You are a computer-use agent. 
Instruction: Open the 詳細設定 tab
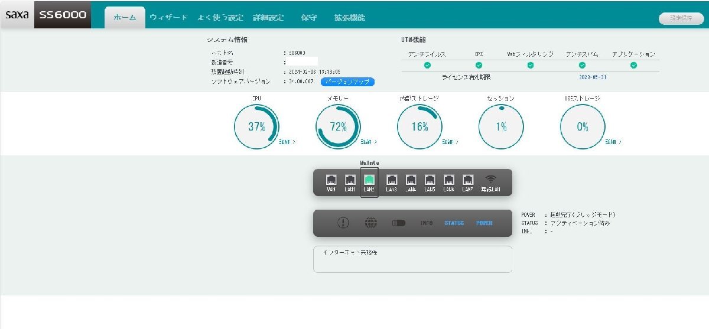pyautogui.click(x=268, y=18)
